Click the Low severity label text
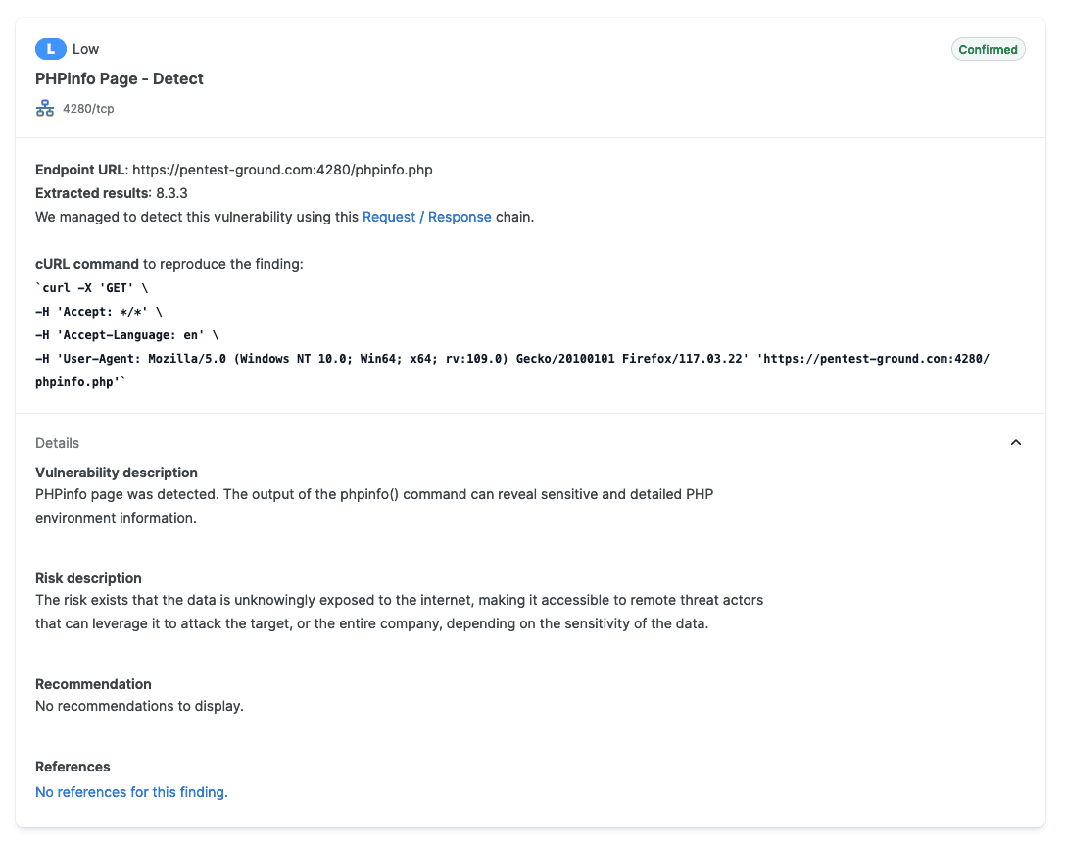1065x846 pixels. point(86,49)
